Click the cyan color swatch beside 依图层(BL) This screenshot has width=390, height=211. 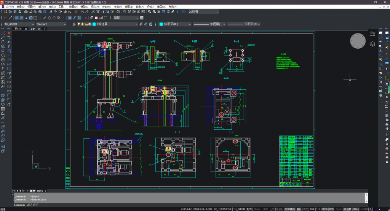pyautogui.click(x=161, y=24)
